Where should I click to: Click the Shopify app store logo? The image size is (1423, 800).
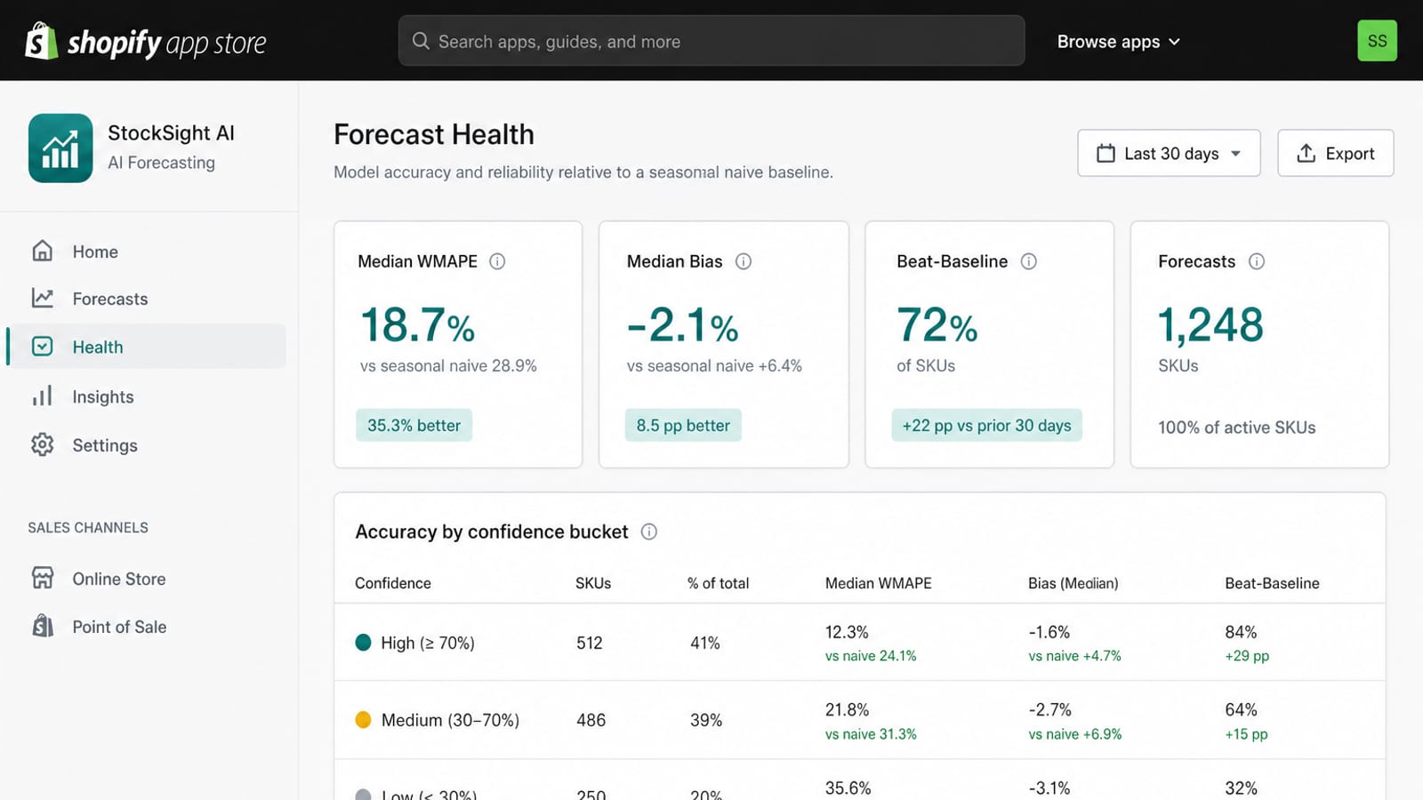(146, 42)
